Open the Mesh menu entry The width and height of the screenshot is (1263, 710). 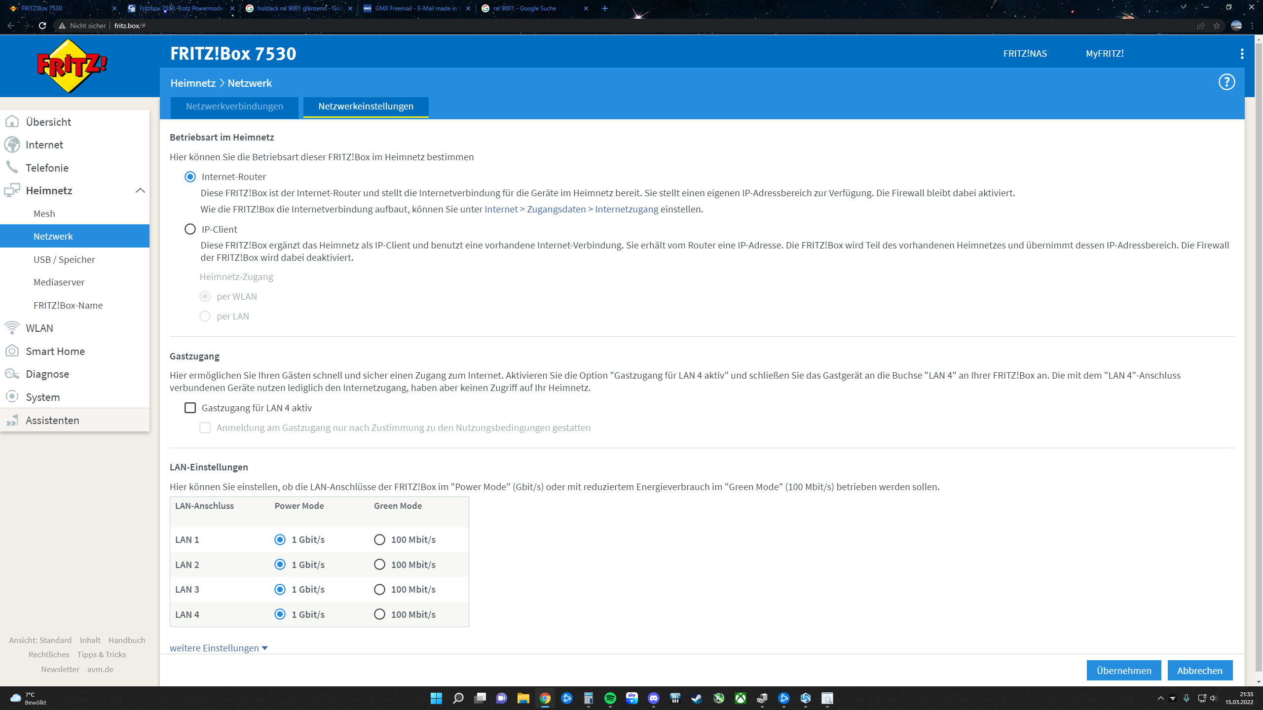click(x=44, y=213)
